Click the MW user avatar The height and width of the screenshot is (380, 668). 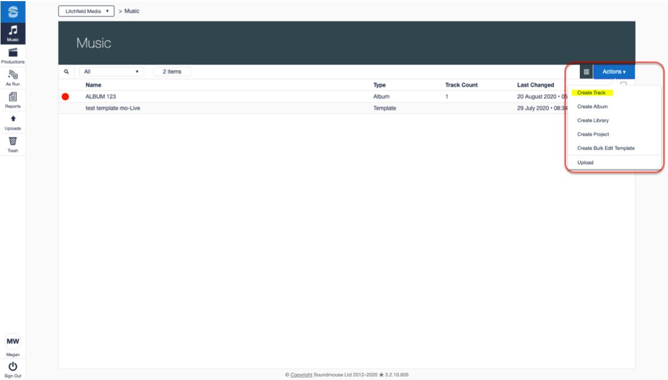tap(13, 341)
